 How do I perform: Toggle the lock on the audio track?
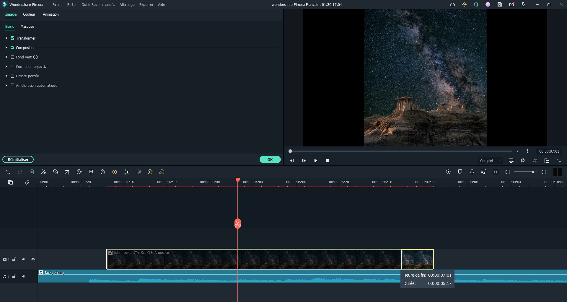click(x=14, y=276)
